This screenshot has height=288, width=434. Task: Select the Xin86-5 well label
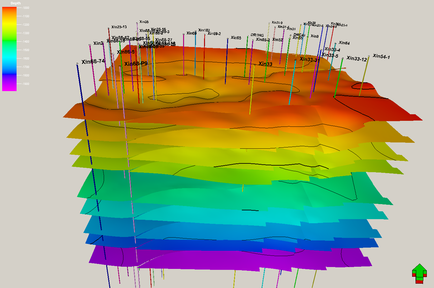pyautogui.click(x=126, y=52)
